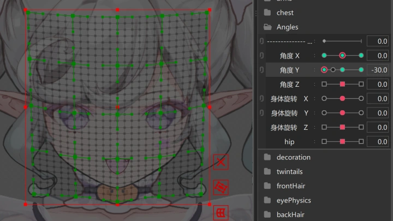Click the red center point of the deformer
Screen dimensions: 393x221
(x=117, y=107)
